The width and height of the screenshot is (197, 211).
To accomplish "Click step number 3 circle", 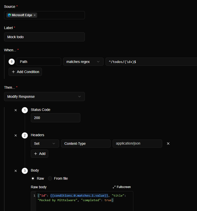I will point(25,171).
